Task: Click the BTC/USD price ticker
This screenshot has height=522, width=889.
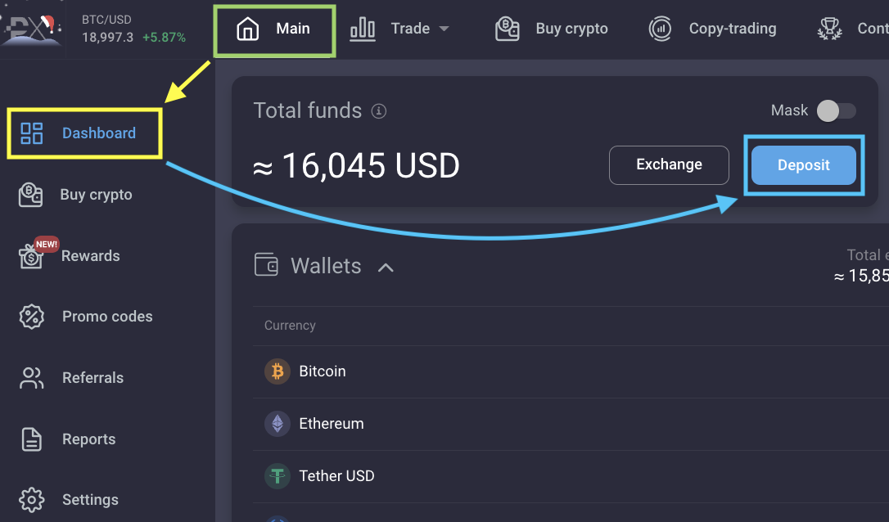Action: [x=133, y=29]
